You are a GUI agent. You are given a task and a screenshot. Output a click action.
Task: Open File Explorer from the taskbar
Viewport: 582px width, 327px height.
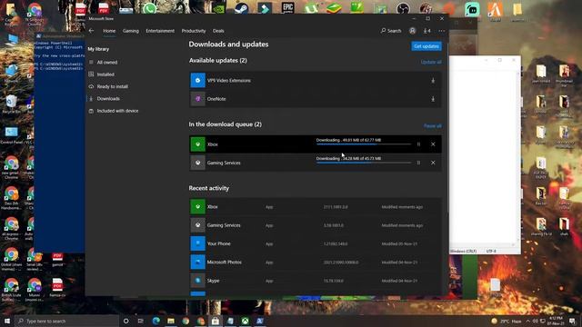pos(171,321)
